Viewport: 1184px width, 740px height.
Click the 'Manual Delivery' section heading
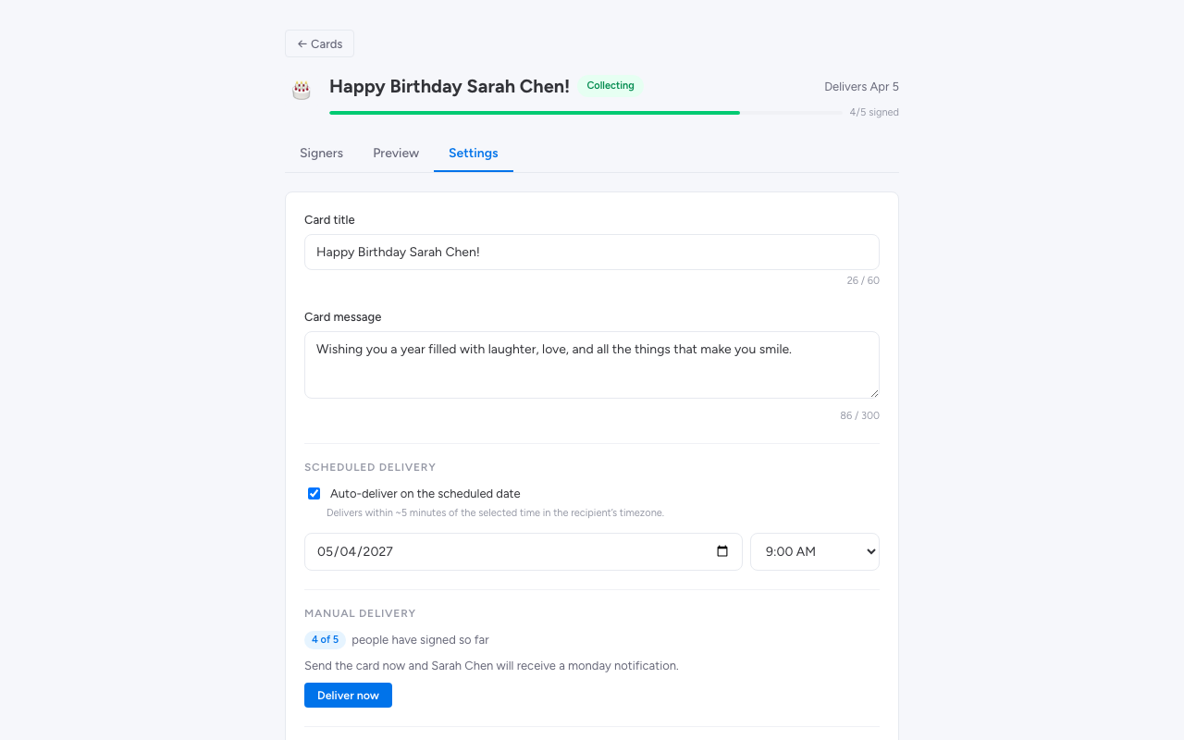(x=360, y=613)
